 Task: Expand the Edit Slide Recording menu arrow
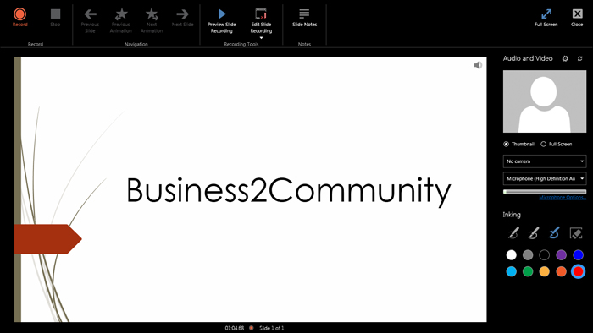[x=261, y=38]
